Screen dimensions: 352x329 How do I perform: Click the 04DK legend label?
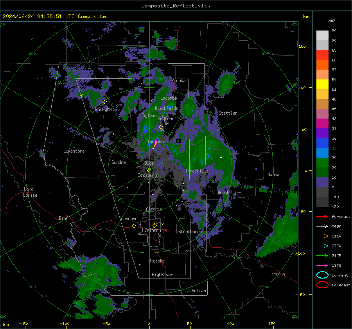336,227
